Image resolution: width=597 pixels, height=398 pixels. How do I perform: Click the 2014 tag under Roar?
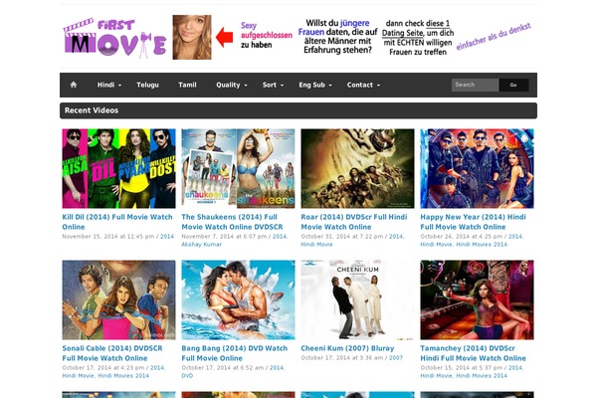(396, 237)
